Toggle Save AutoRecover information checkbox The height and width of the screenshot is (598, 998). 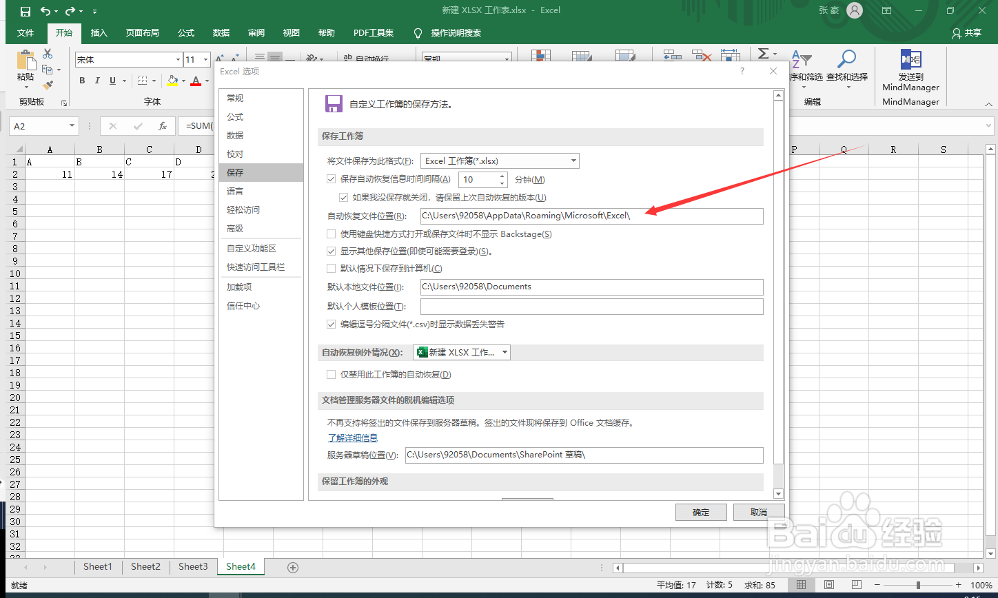[332, 179]
